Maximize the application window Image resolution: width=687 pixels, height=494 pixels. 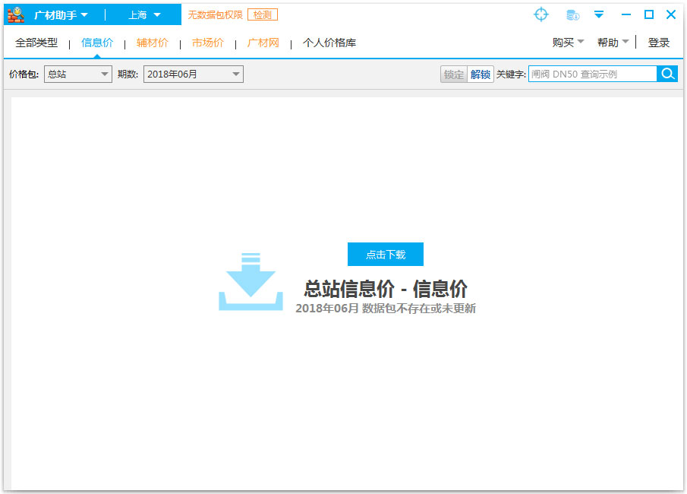(648, 14)
